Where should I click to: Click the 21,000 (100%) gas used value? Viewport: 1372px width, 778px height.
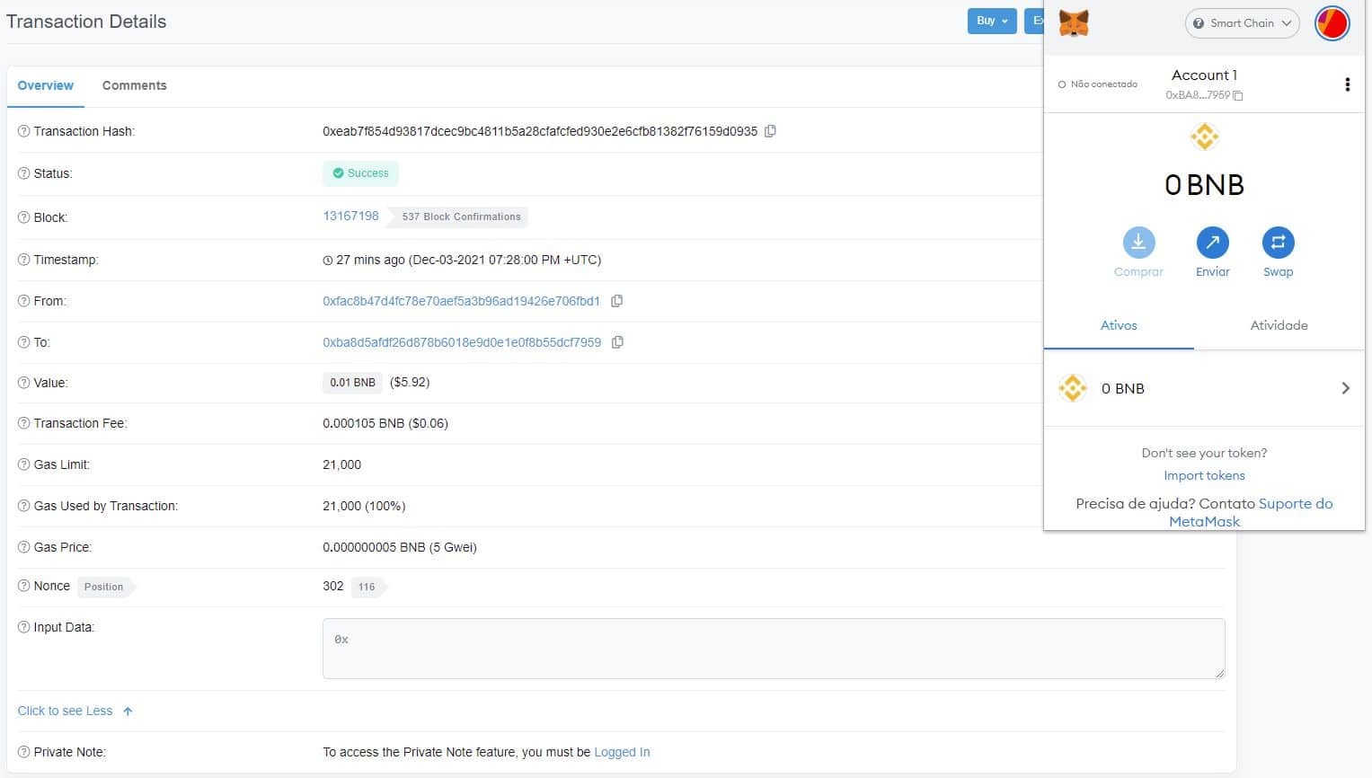click(x=364, y=506)
